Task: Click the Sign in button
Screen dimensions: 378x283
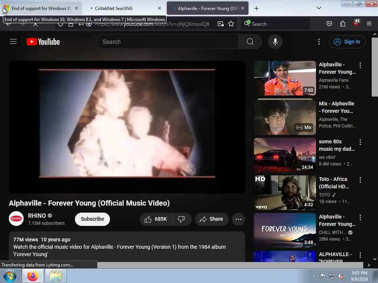Action: click(x=347, y=42)
